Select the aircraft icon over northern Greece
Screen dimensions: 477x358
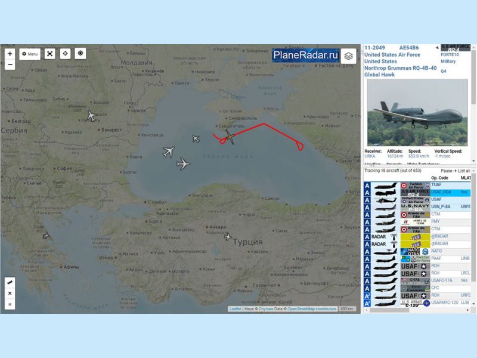click(46, 236)
